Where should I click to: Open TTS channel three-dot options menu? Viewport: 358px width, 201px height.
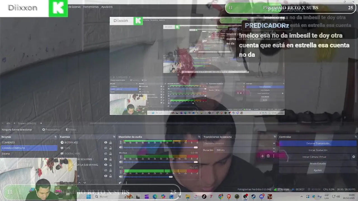(x=121, y=172)
